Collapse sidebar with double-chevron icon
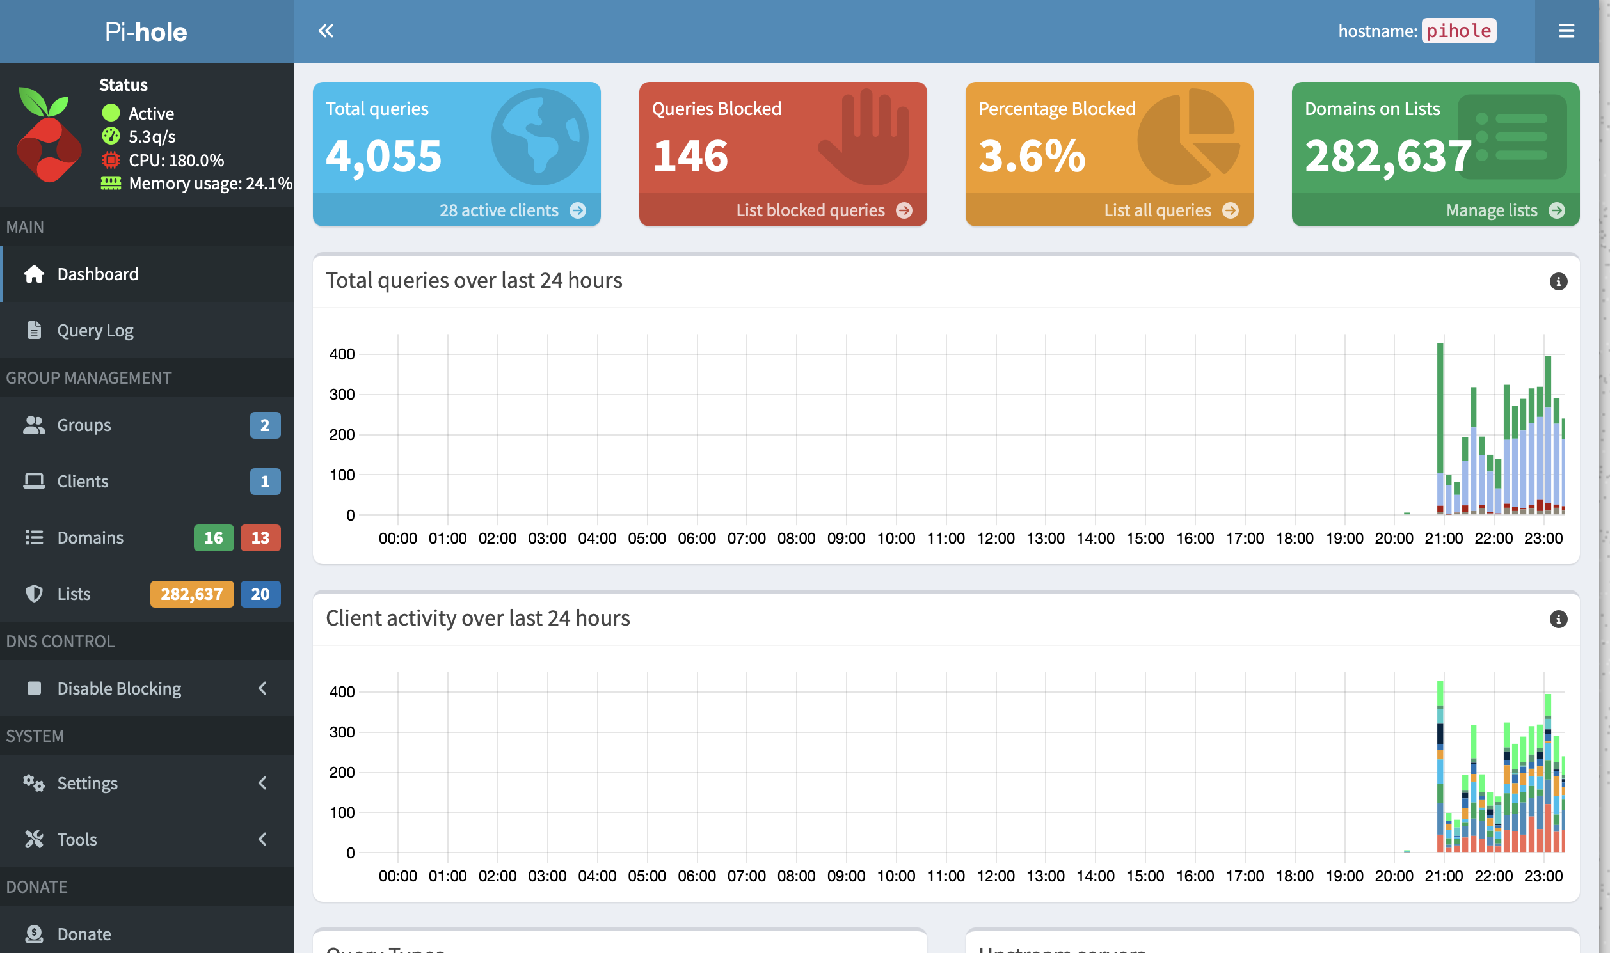Image resolution: width=1610 pixels, height=953 pixels. [326, 31]
